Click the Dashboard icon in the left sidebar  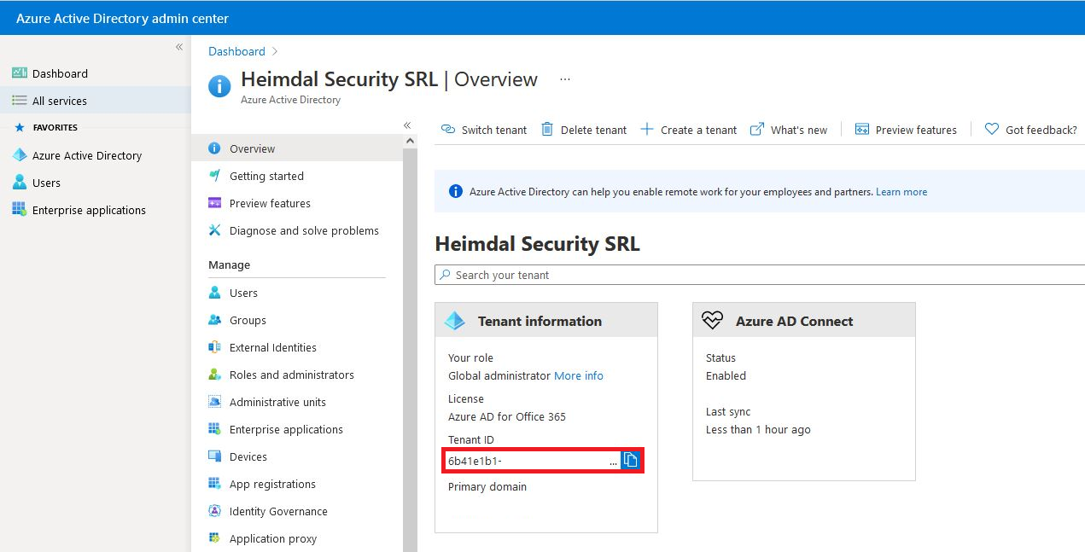pyautogui.click(x=19, y=73)
